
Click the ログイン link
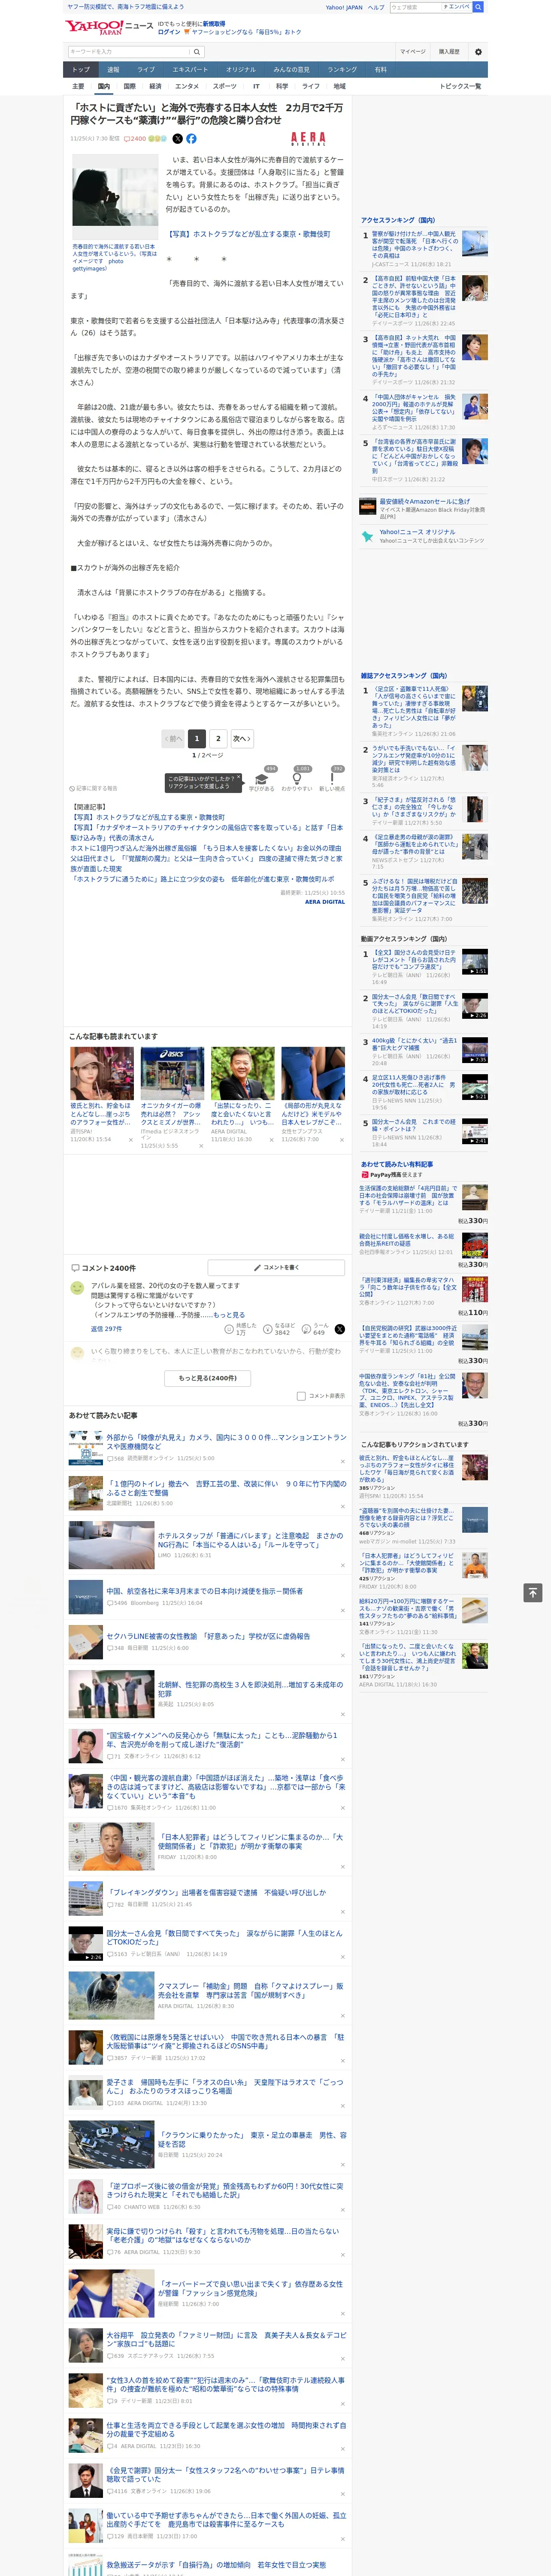click(169, 32)
